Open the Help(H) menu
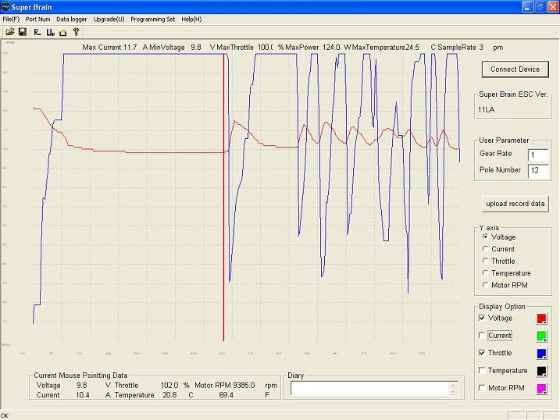Screen dimensions: 560x420 (191, 20)
